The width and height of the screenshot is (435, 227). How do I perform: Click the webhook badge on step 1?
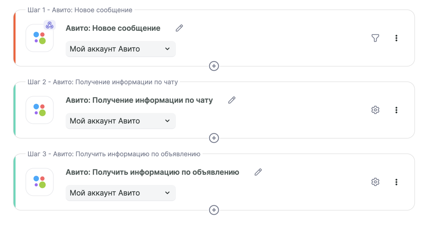[49, 25]
